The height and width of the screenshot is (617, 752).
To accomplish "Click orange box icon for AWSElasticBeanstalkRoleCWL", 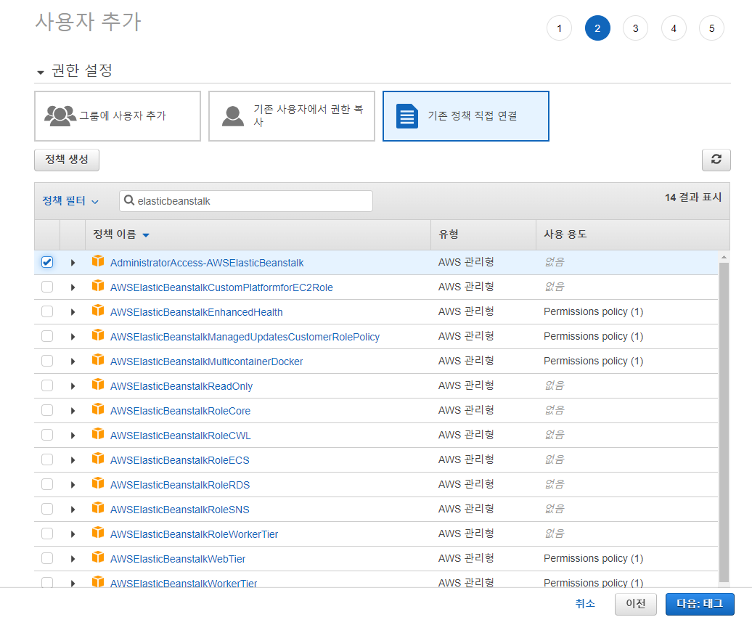I will (x=98, y=434).
